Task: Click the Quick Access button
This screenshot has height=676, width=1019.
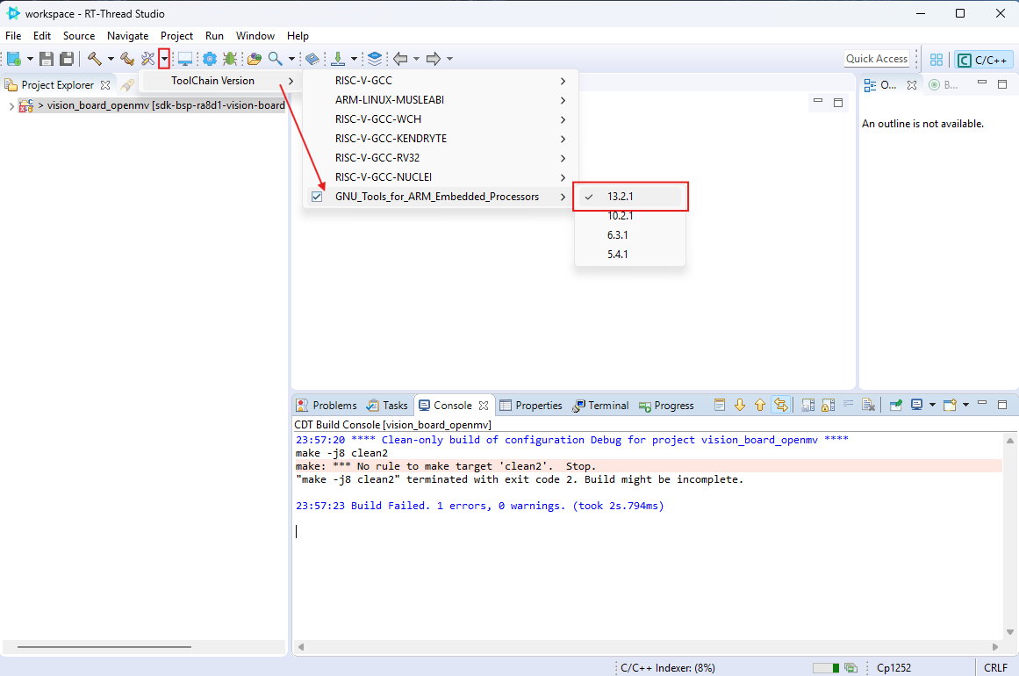Action: click(876, 59)
